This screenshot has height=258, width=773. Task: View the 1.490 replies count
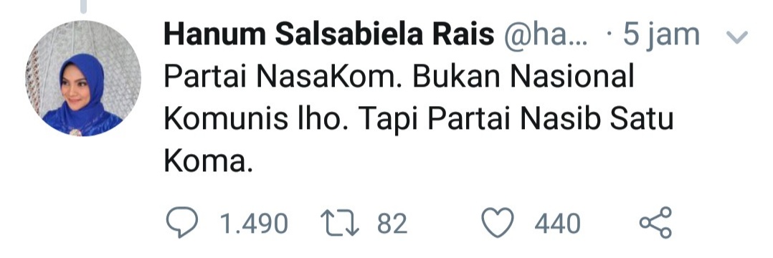[x=253, y=224]
